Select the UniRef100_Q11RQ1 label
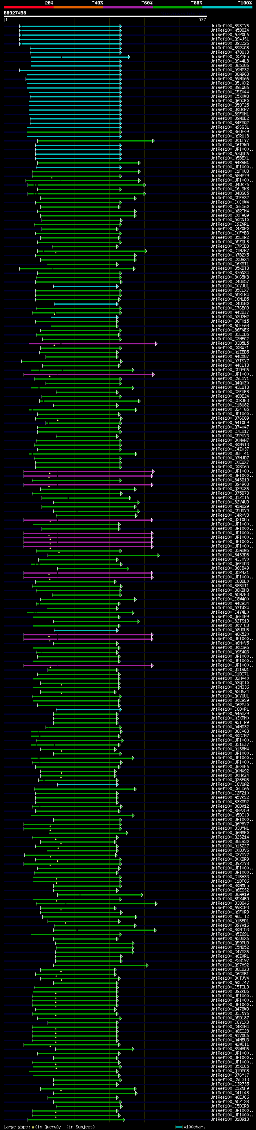Screen dimensions: 256x1130 pos(229,669)
